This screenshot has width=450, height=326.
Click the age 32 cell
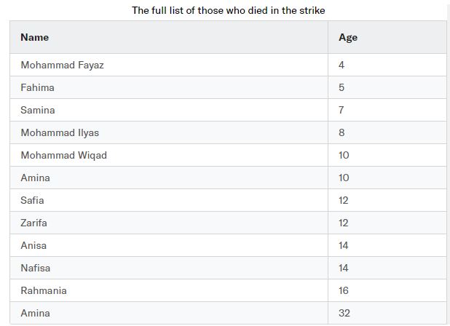387,313
